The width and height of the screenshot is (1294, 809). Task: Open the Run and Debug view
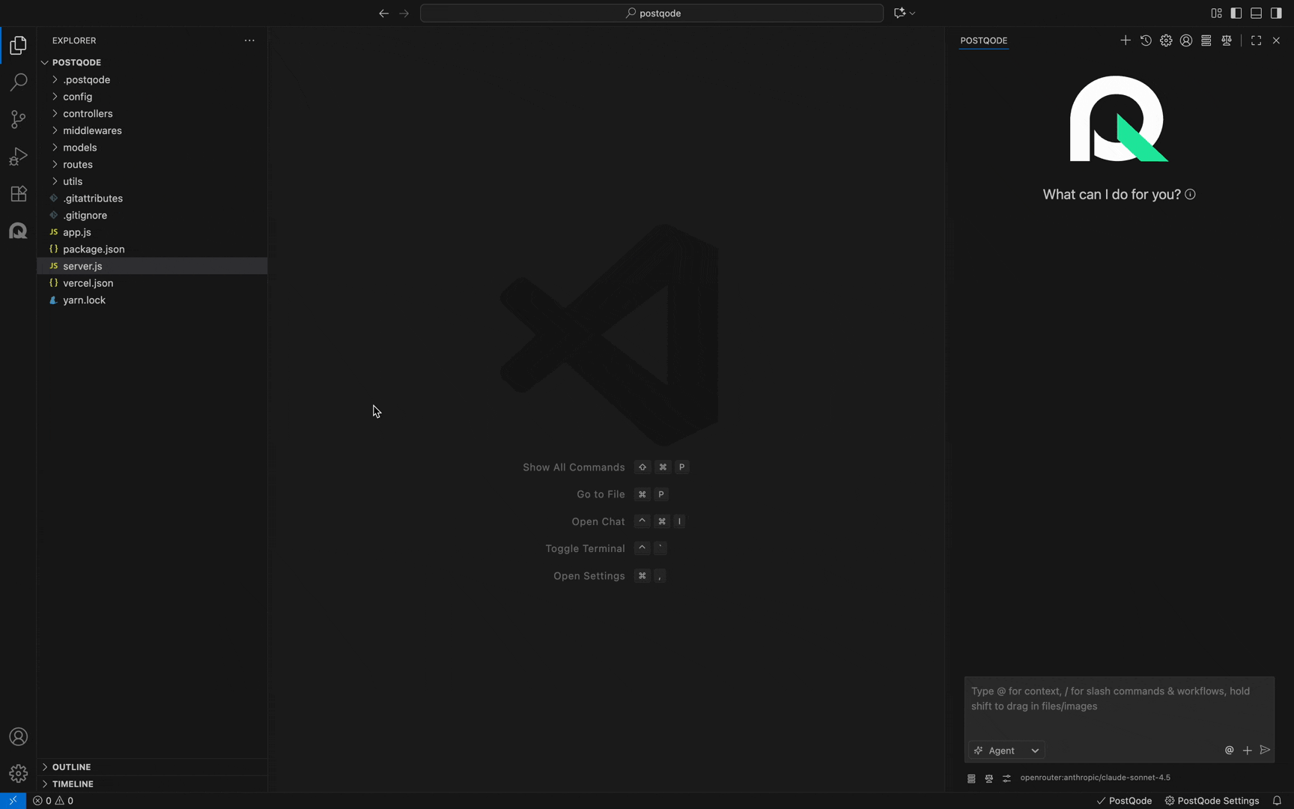(18, 156)
